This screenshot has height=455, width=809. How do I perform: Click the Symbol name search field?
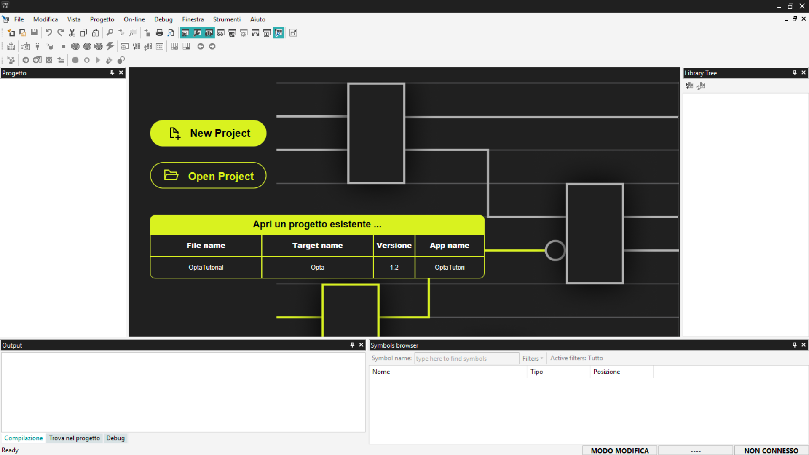pyautogui.click(x=466, y=359)
